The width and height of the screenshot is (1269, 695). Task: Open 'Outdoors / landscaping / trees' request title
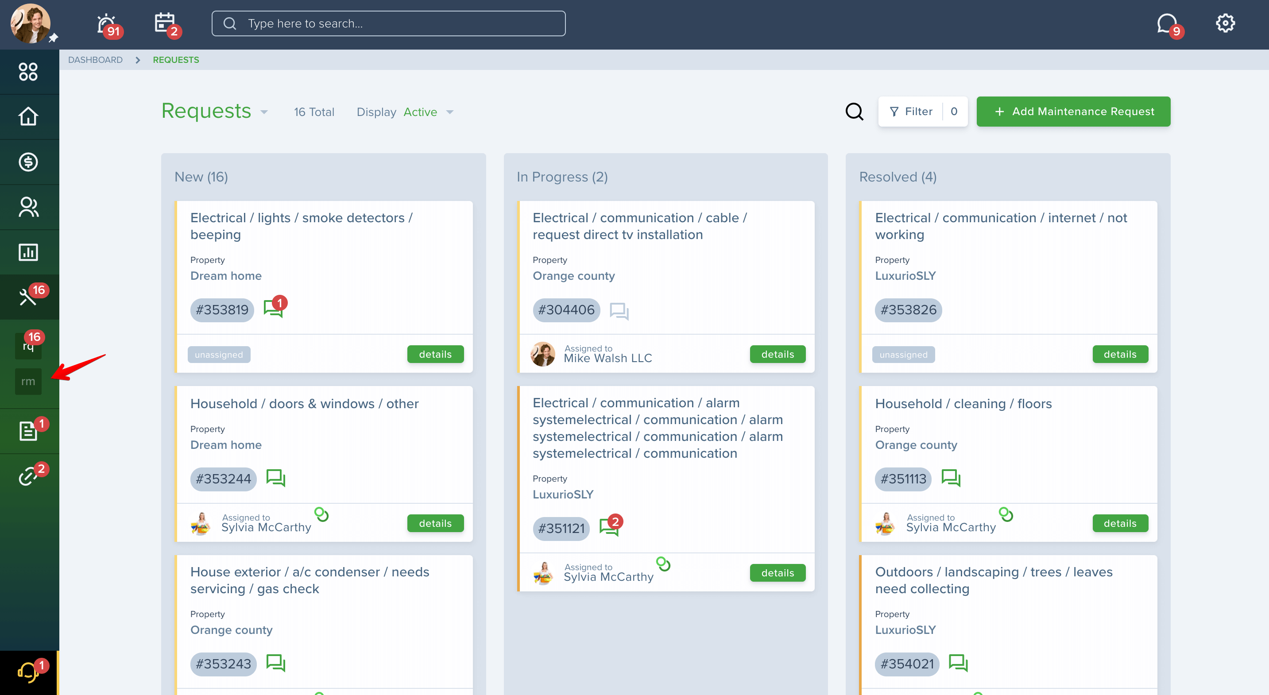pyautogui.click(x=994, y=580)
